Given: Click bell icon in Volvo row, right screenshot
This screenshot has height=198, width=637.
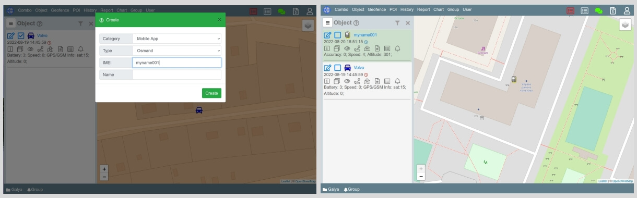Looking at the screenshot, I should click(397, 81).
